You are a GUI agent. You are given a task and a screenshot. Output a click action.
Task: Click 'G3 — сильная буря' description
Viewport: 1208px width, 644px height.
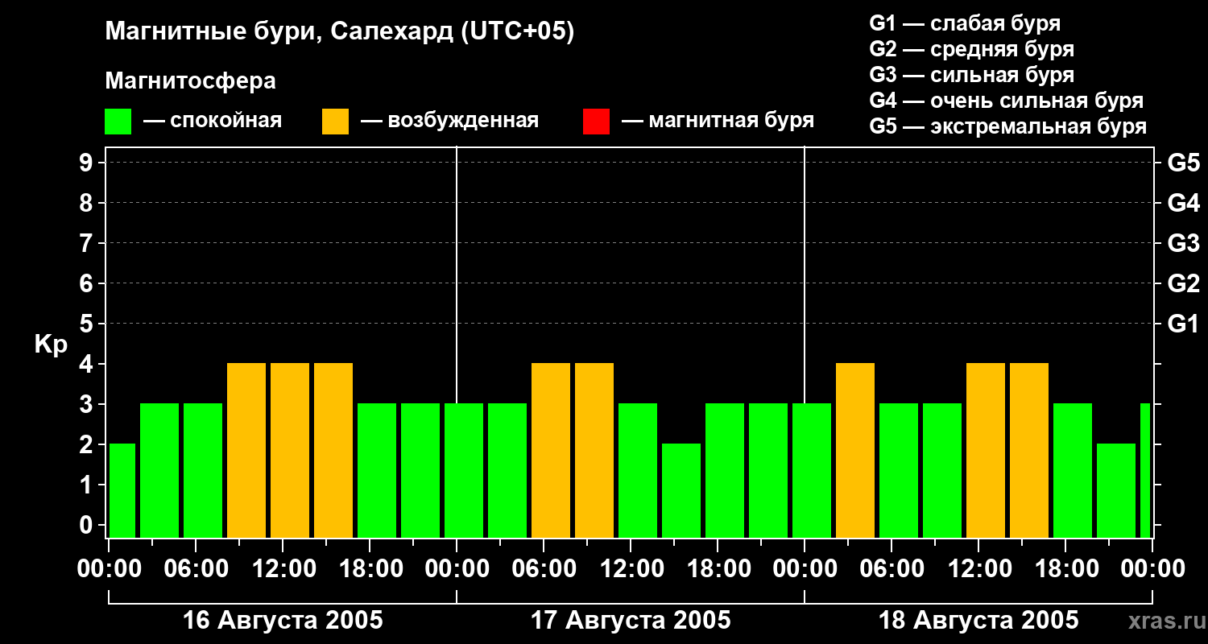click(972, 75)
